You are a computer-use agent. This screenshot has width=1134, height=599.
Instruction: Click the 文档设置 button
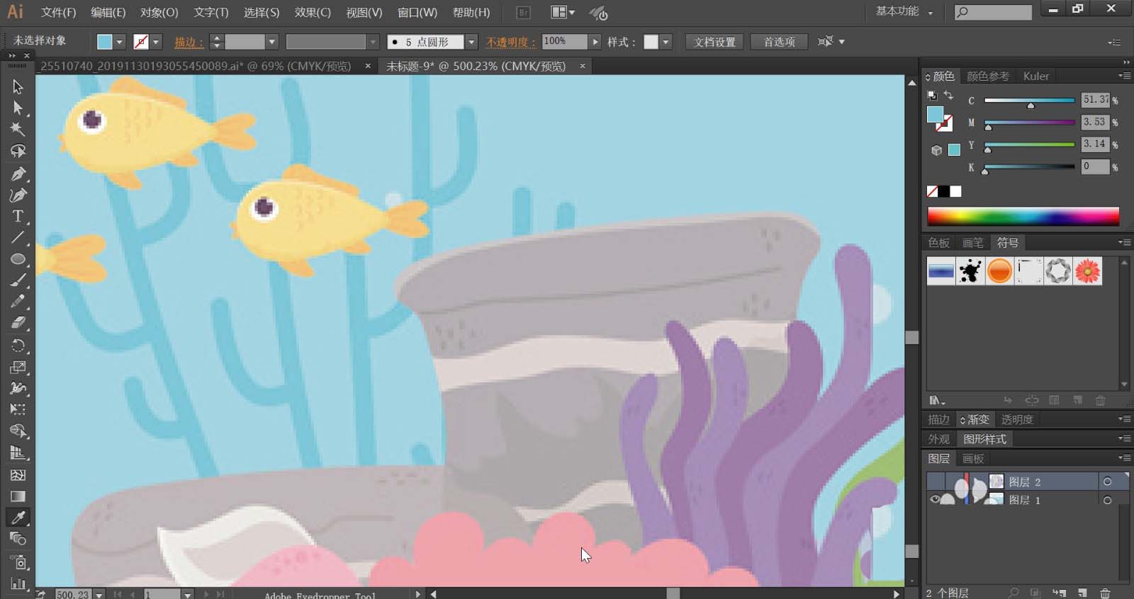pyautogui.click(x=714, y=42)
